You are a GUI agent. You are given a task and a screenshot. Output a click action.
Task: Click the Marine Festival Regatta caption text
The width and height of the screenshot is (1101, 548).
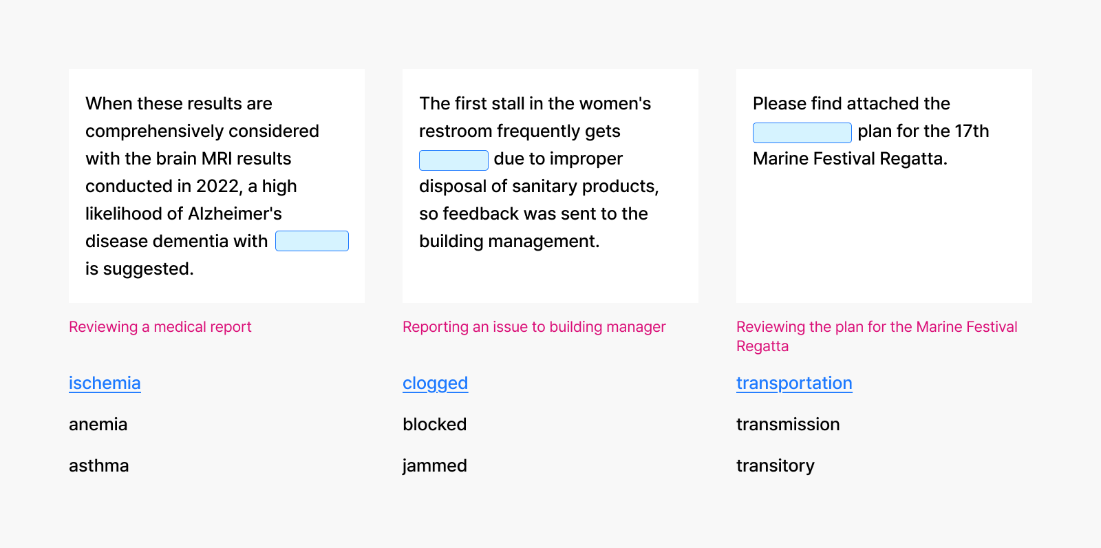[x=877, y=336]
